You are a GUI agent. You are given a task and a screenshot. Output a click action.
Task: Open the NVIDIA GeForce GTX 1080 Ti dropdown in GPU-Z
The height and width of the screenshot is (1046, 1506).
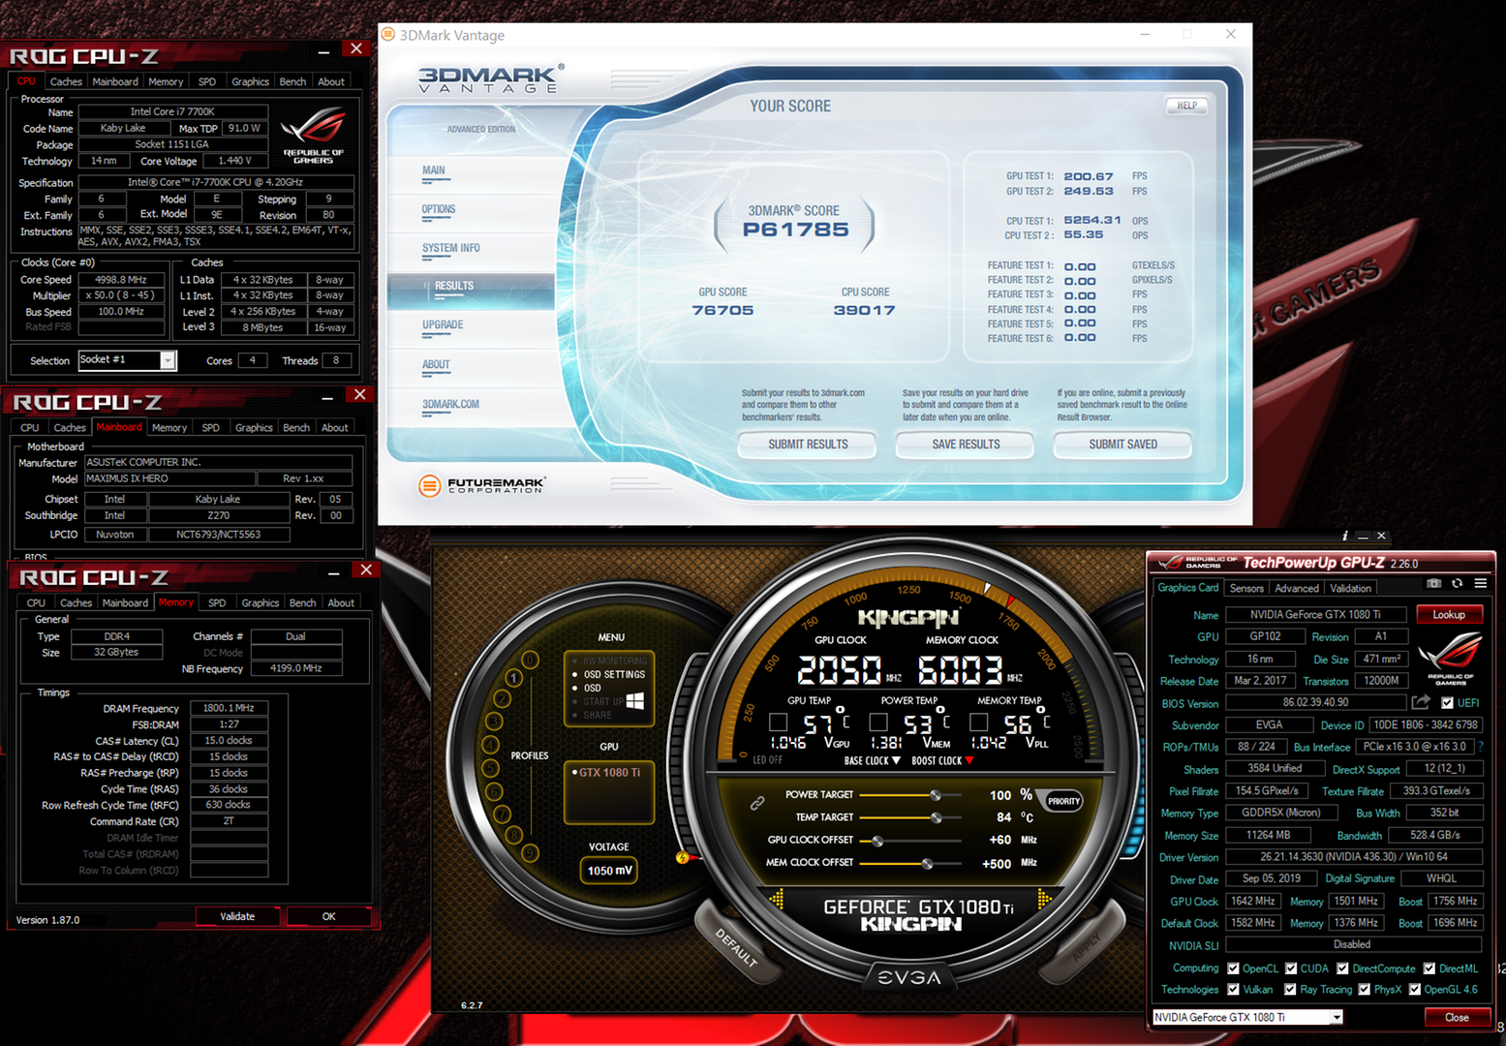1337,1017
